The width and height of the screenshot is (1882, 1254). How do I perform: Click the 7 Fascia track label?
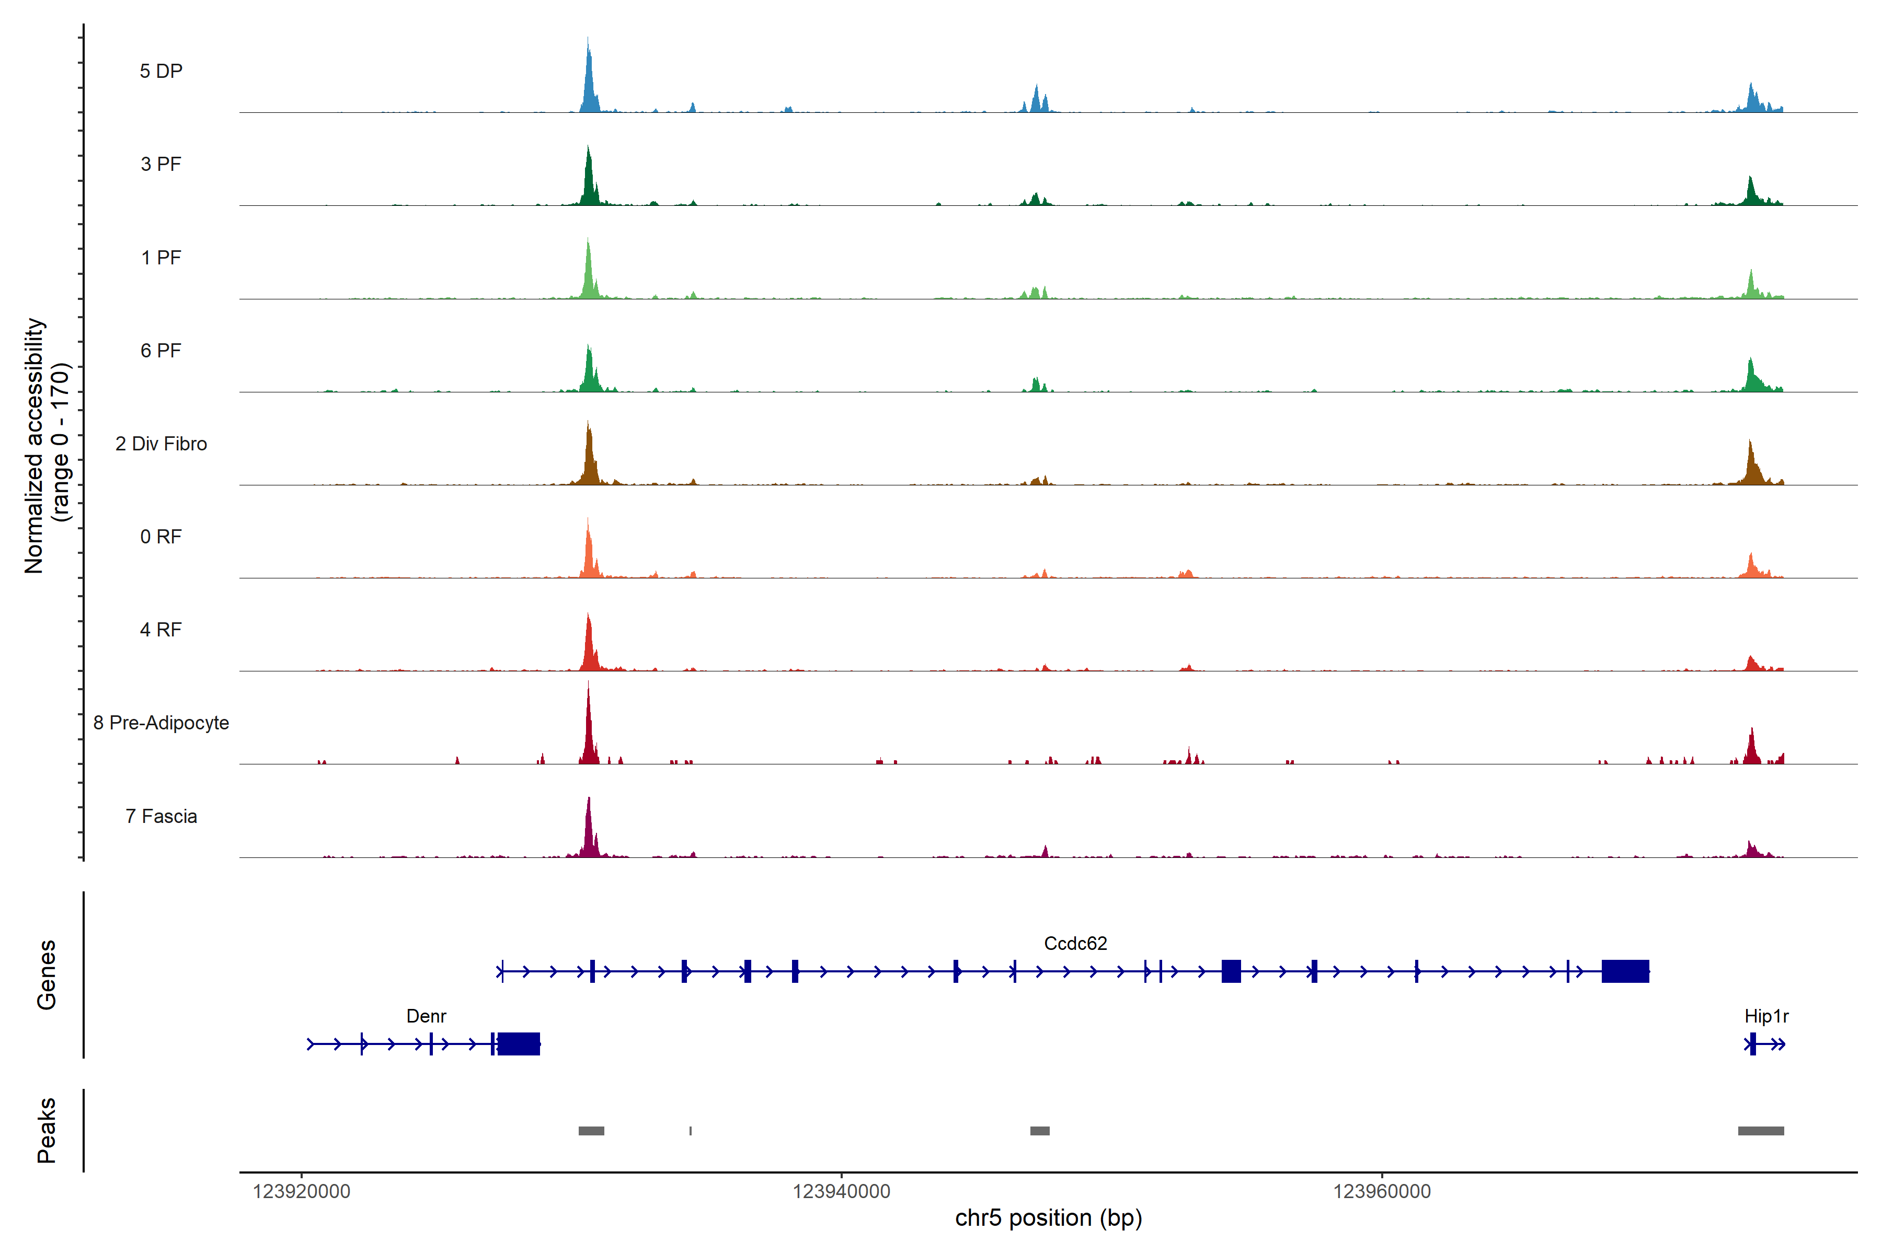click(161, 817)
